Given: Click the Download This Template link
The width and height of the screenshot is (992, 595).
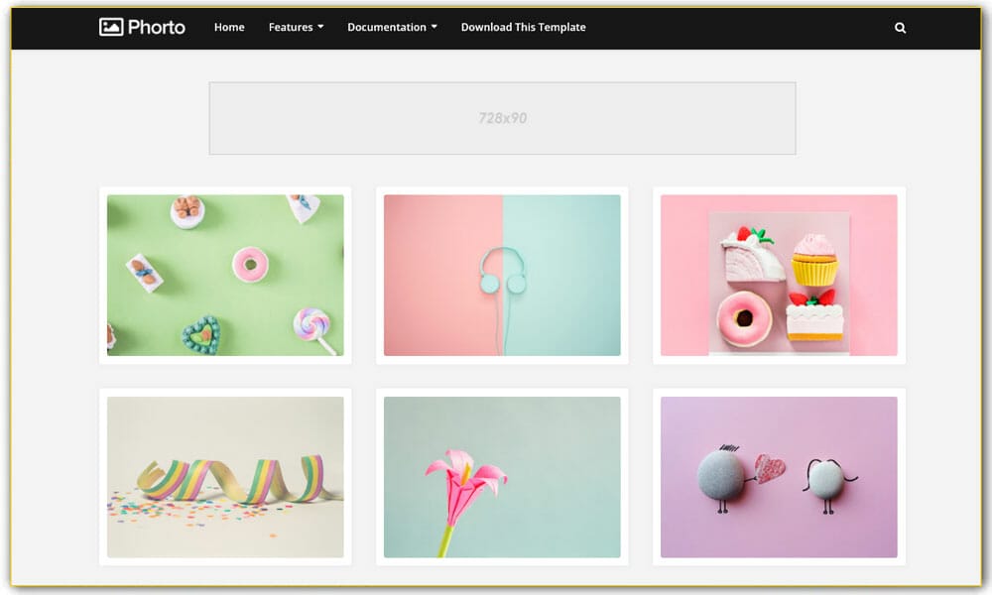Looking at the screenshot, I should (x=523, y=27).
